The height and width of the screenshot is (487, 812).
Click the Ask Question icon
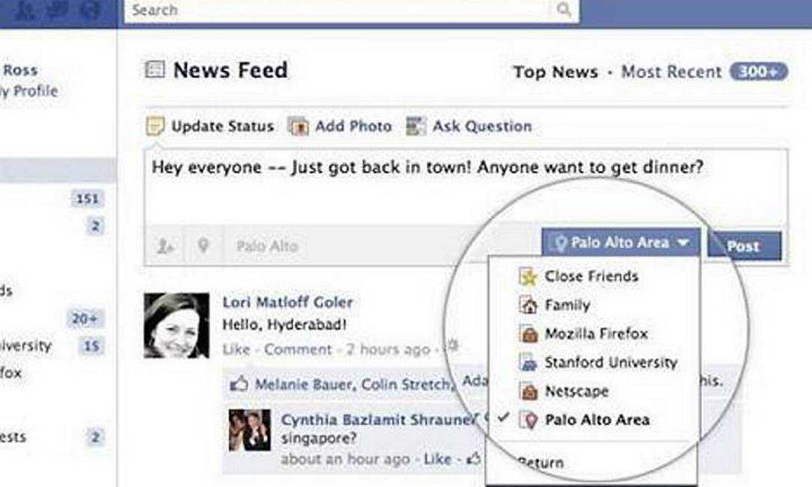point(416,125)
